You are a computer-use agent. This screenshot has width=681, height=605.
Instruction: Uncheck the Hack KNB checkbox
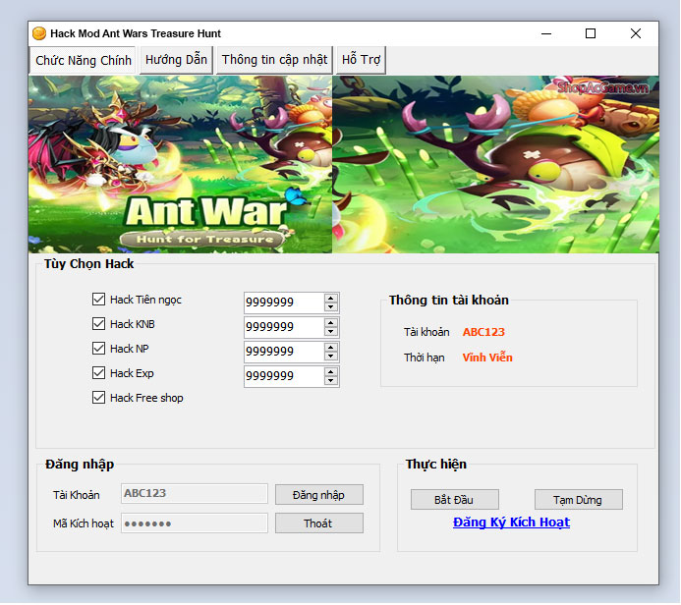[98, 324]
